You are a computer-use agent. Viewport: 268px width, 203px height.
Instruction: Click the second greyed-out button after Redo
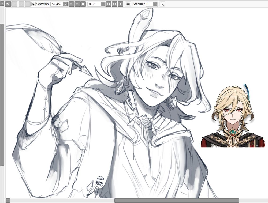(x=28, y=4)
